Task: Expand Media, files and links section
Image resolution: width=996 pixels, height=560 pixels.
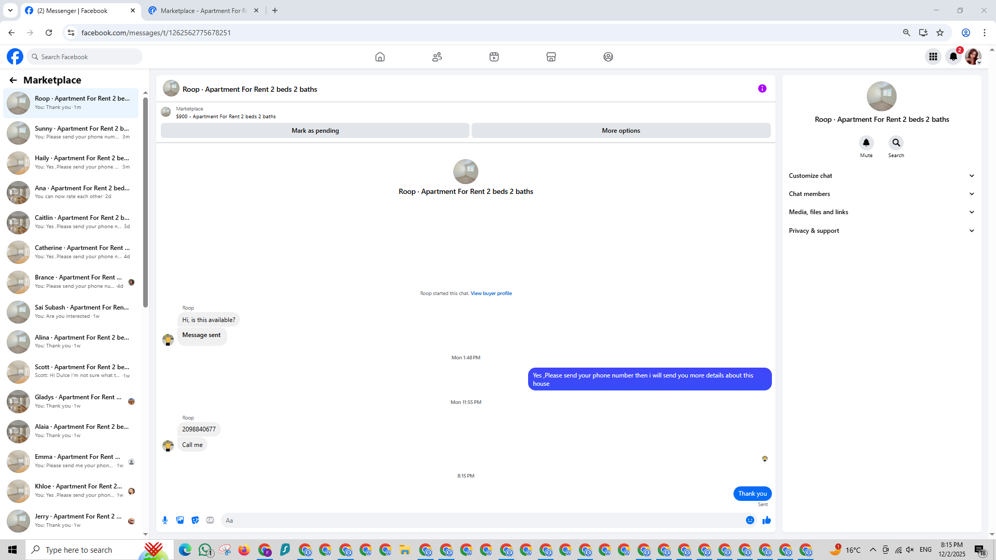Action: click(881, 212)
